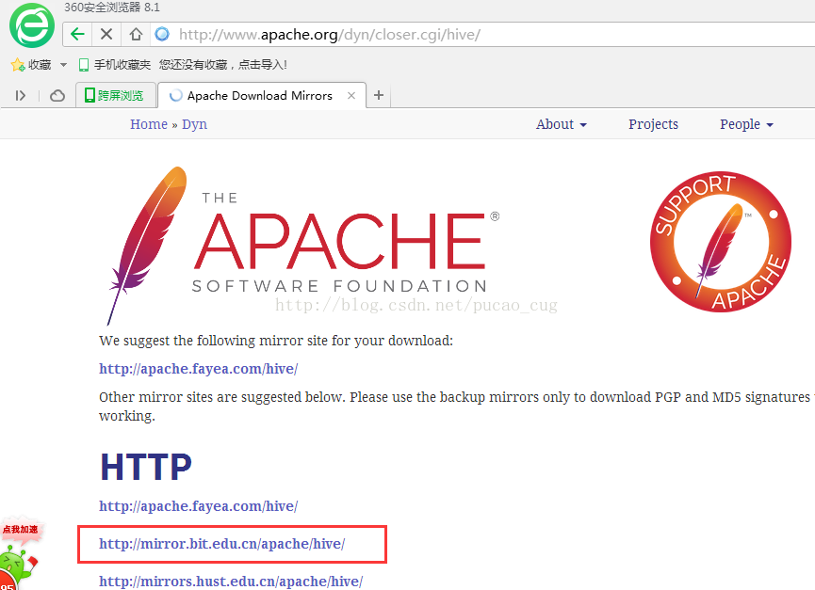The width and height of the screenshot is (815, 590).
Task: Click the Support Apache badge
Action: coord(721,242)
